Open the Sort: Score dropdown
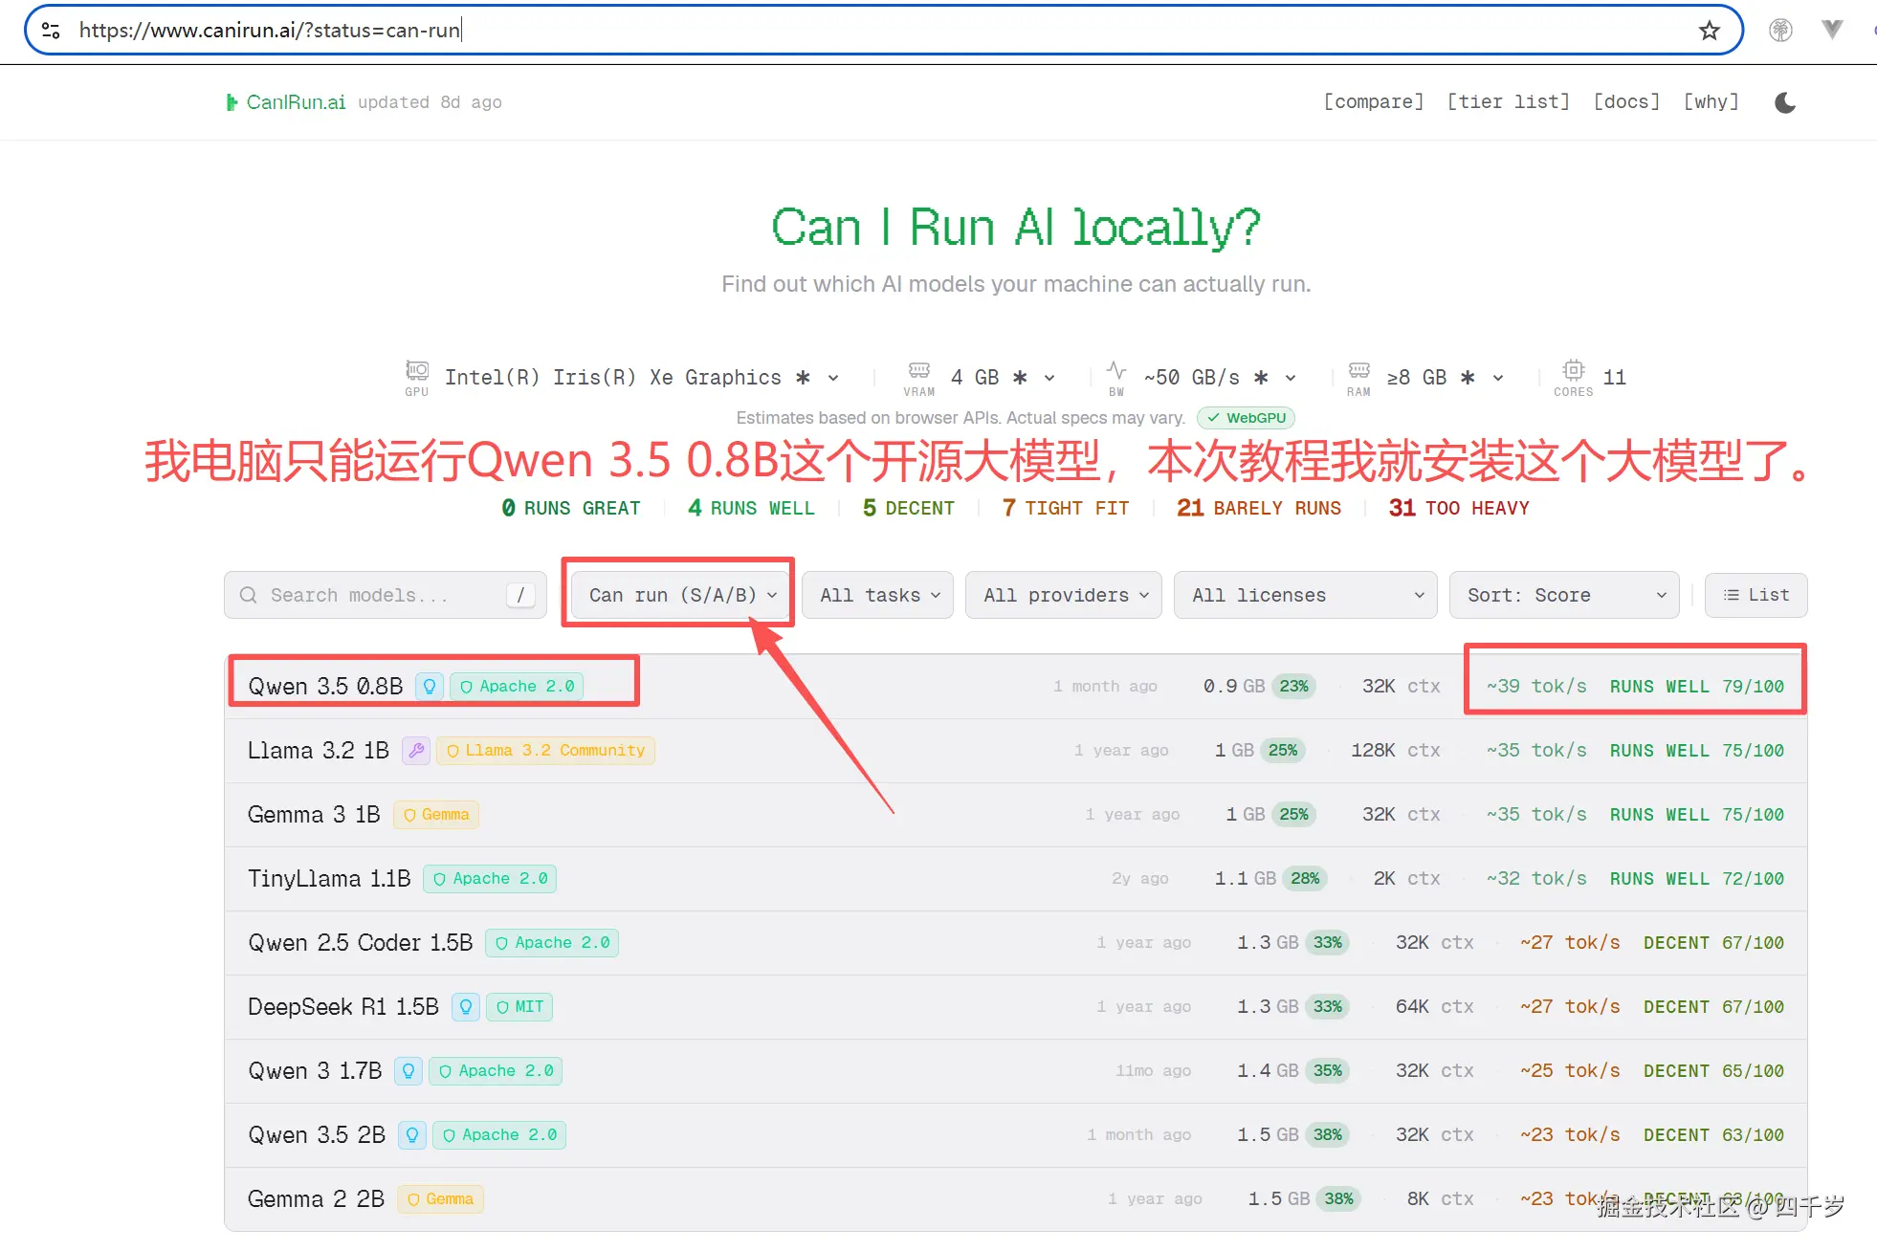This screenshot has height=1251, width=1877. click(x=1564, y=595)
